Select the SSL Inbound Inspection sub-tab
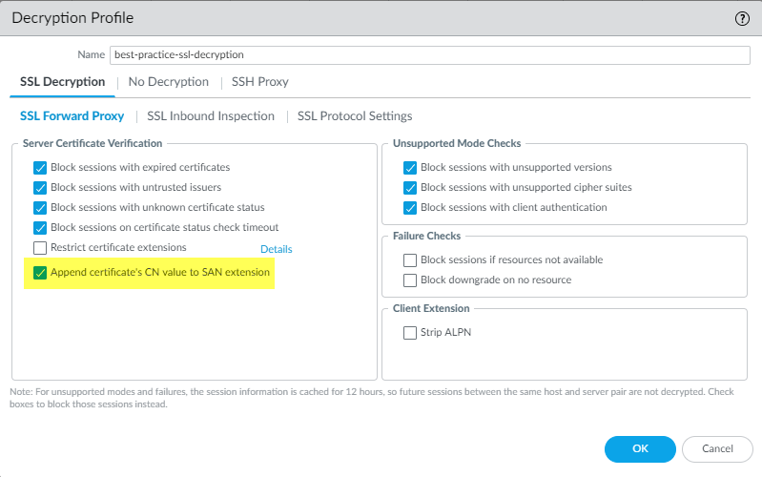This screenshot has width=762, height=477. pyautogui.click(x=211, y=116)
